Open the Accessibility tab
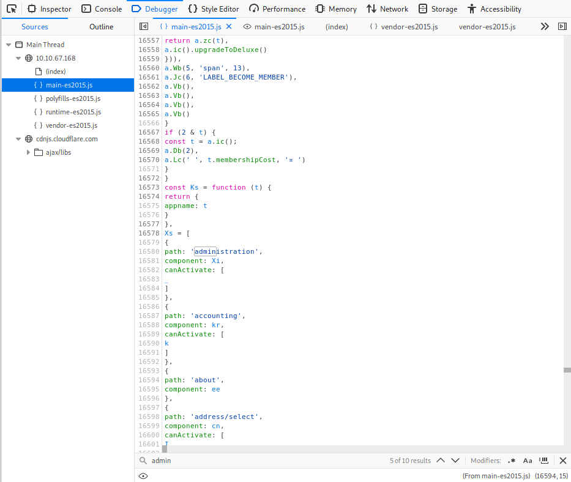This screenshot has height=482, width=571. (494, 9)
